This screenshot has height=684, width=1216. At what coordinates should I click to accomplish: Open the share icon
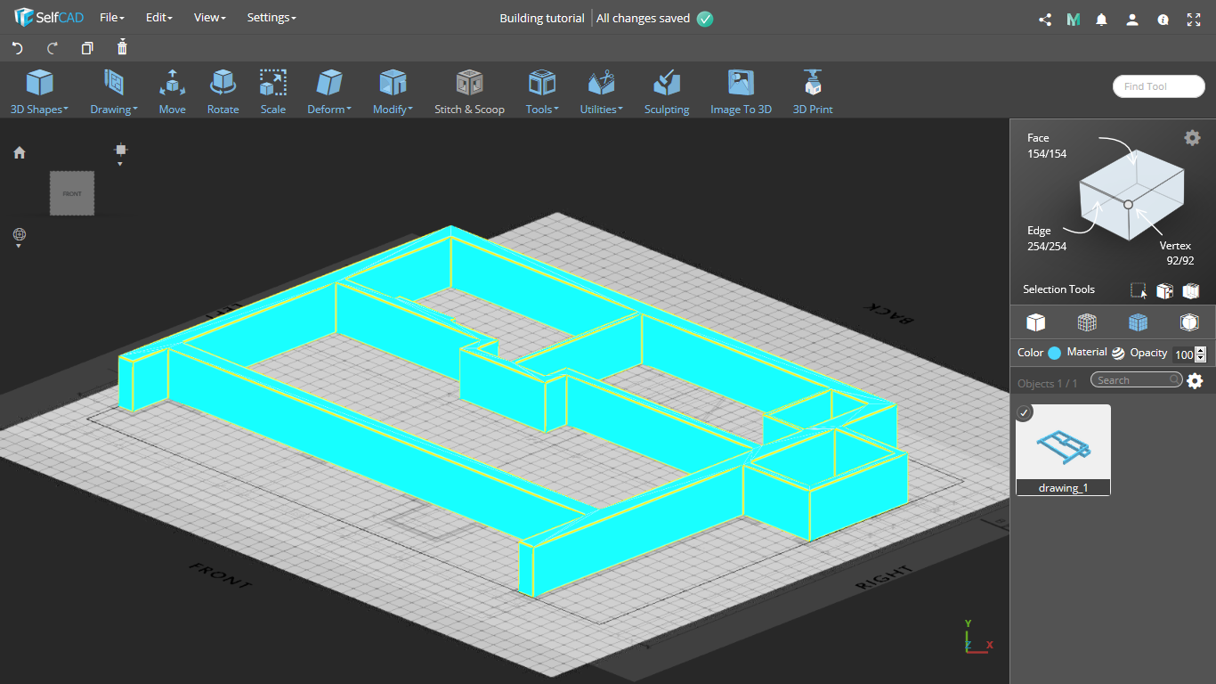click(1045, 20)
